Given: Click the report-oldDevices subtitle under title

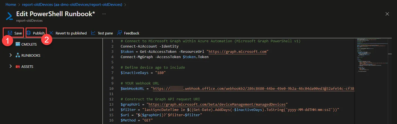Looking at the screenshot, I should tap(29, 21).
